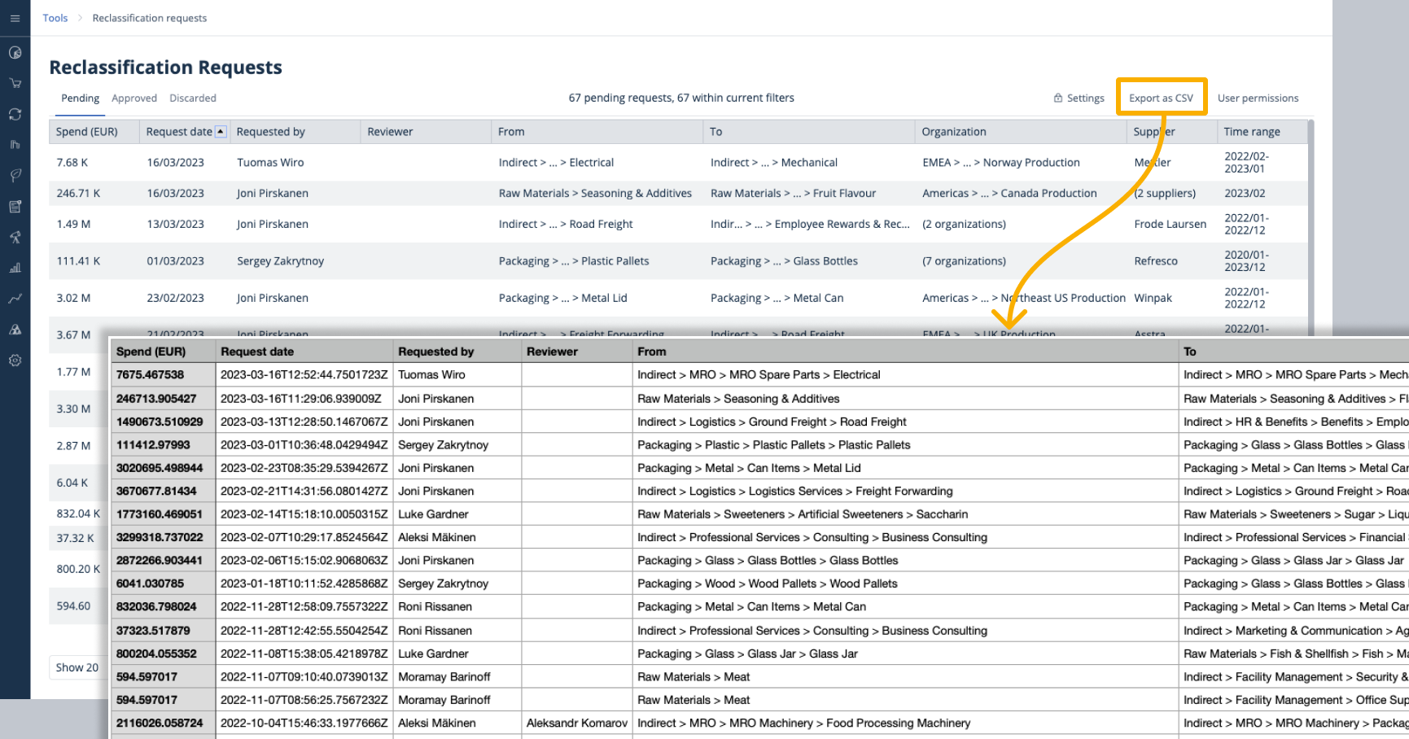Click the pie chart sidebar icon
1409x739 pixels.
coord(15,53)
